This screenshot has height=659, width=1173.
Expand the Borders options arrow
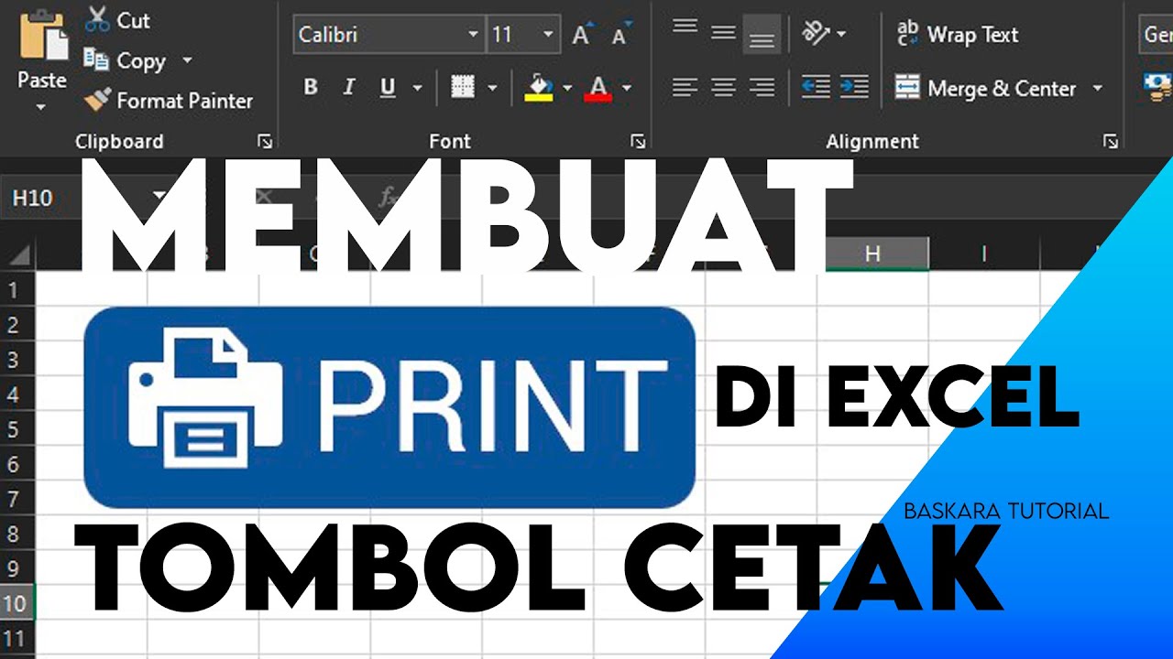pos(492,88)
